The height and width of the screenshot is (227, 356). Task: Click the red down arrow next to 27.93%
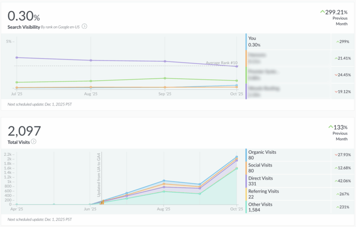point(335,154)
